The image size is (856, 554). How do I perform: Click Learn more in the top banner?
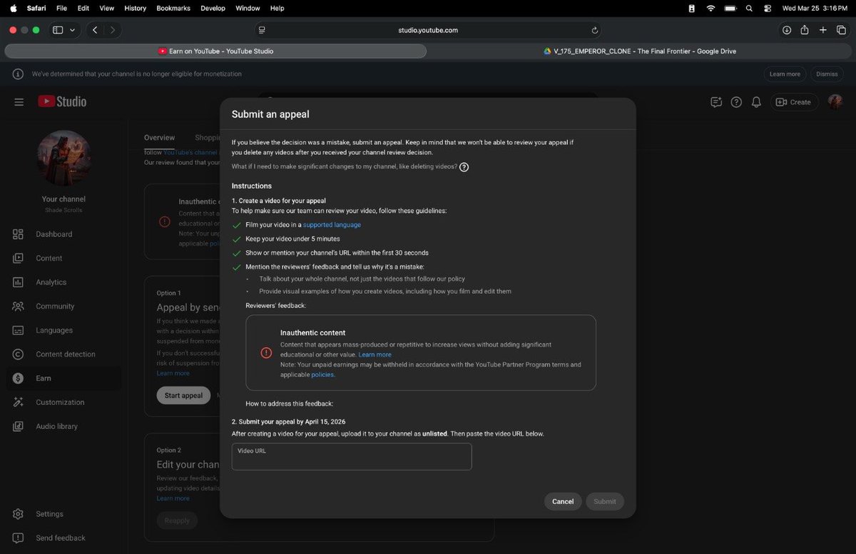coord(785,74)
